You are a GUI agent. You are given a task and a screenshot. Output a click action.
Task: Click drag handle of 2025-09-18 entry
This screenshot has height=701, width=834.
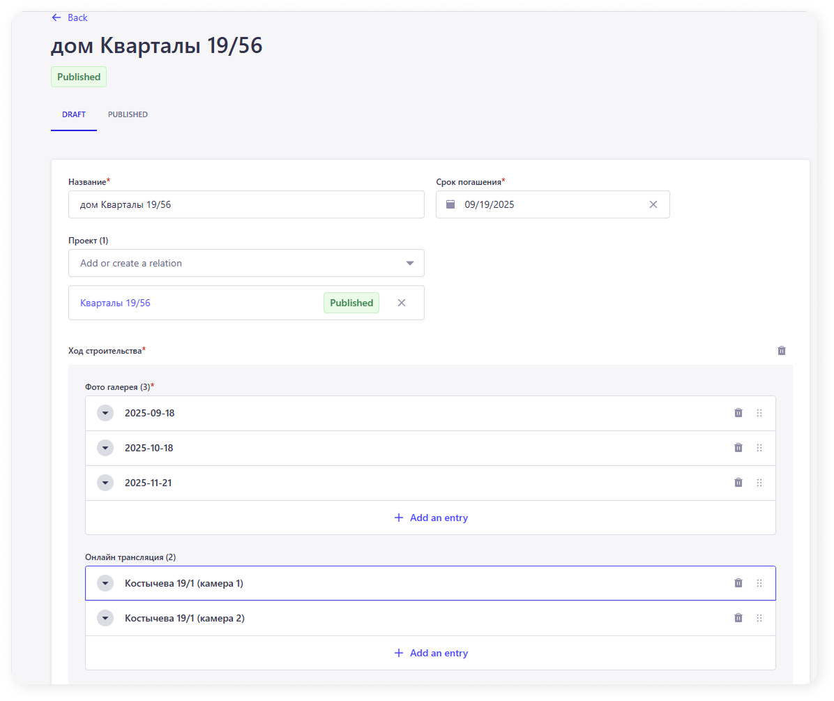759,413
